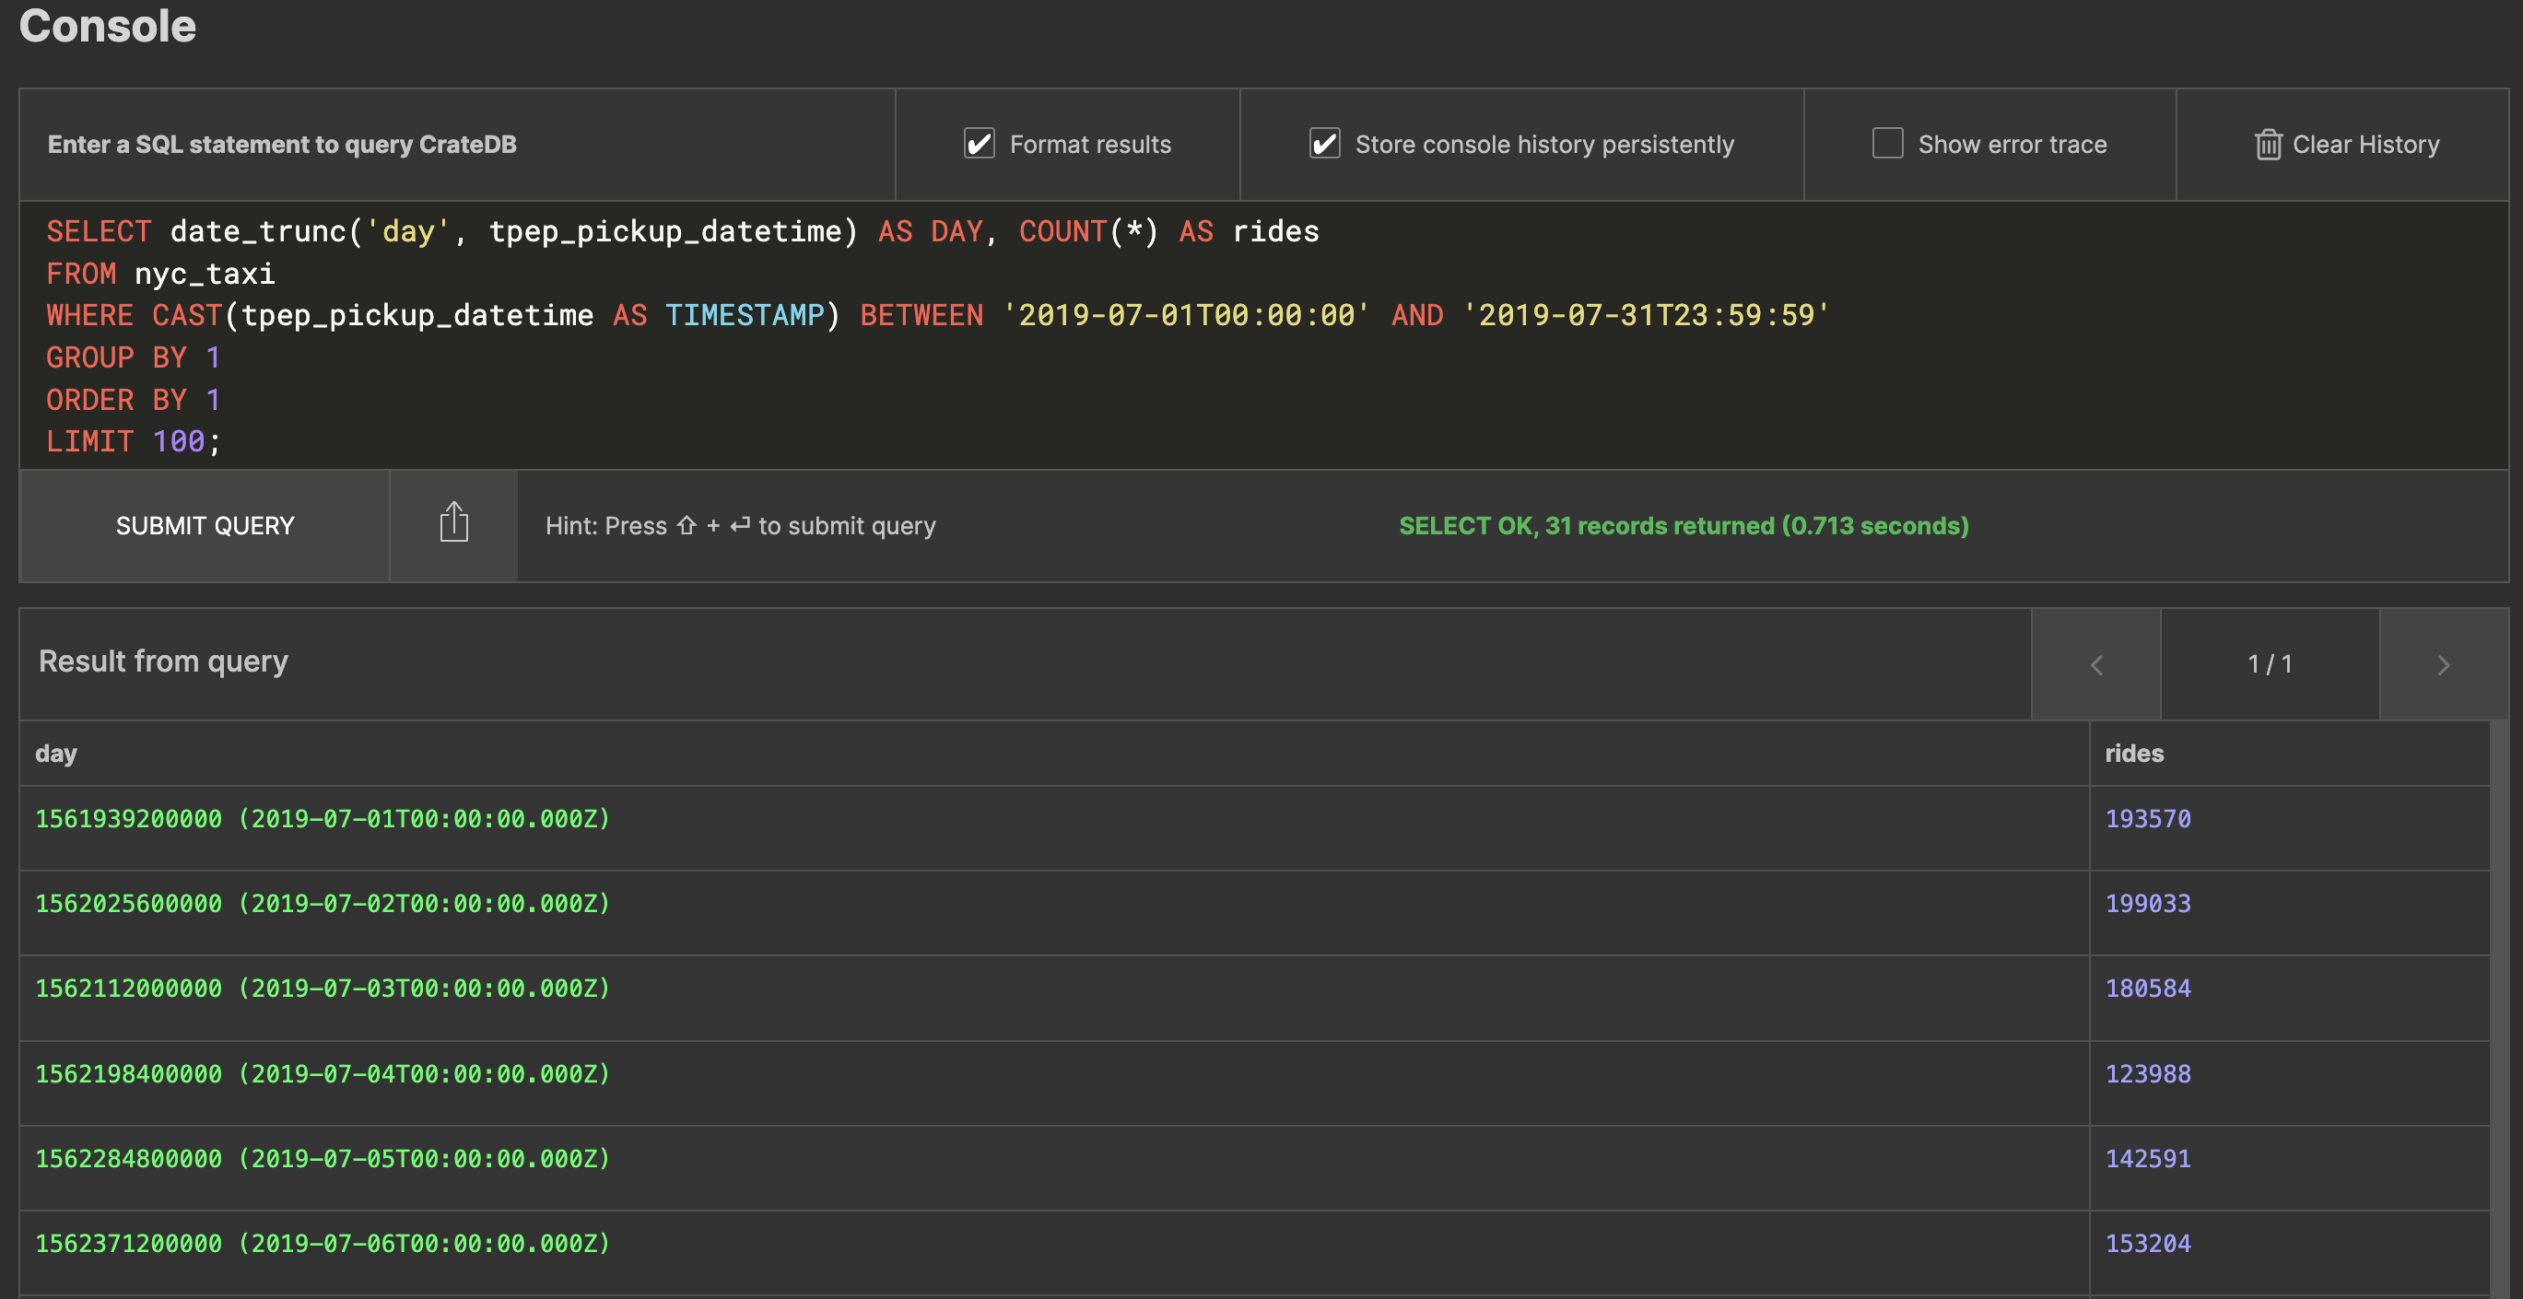Click the Result from query heading
Screen dimensions: 2523x1299
(x=162, y=661)
